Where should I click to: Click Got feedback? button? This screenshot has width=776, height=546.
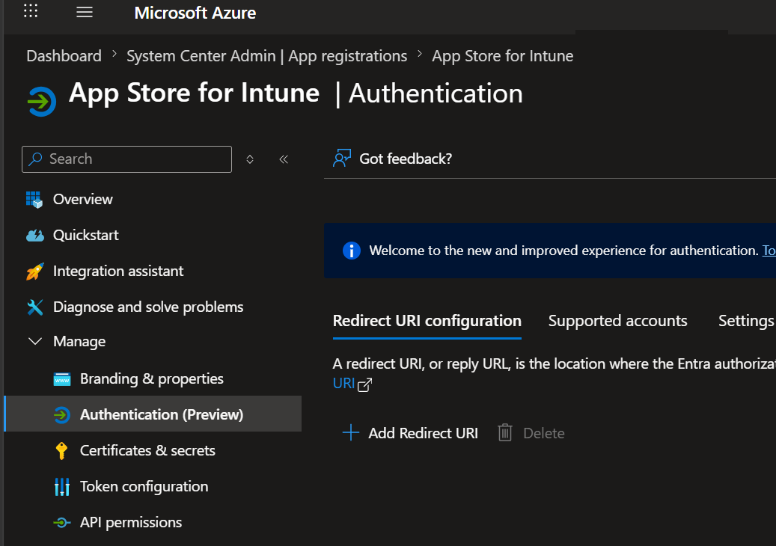[392, 159]
